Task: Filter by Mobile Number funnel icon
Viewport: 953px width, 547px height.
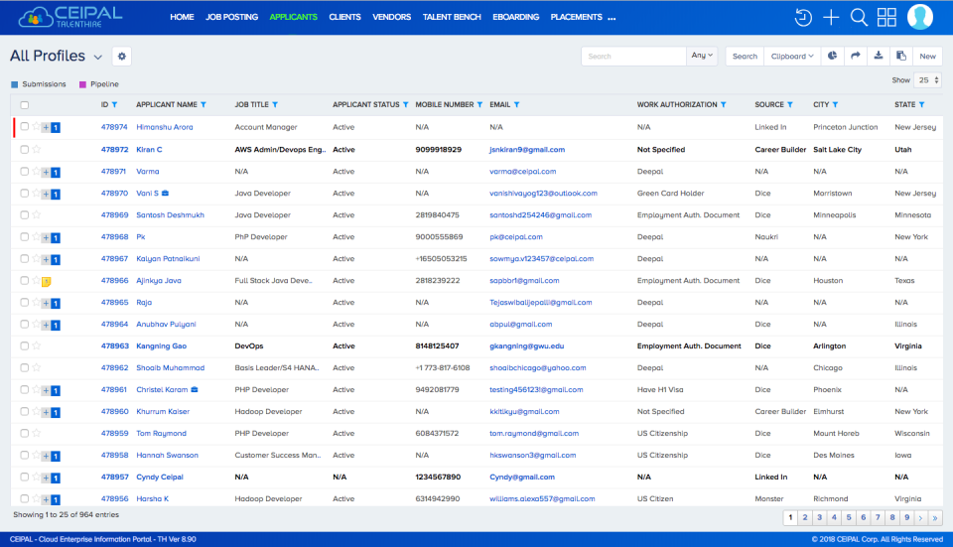Action: point(479,104)
